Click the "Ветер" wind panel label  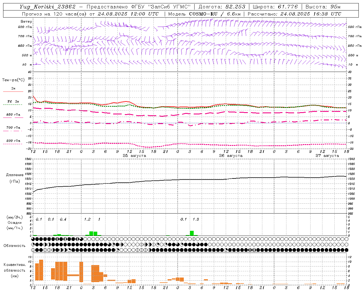(26, 22)
